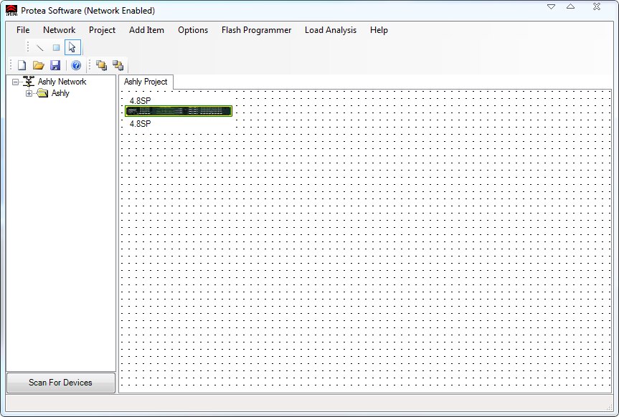Image resolution: width=619 pixels, height=417 pixels.
Task: Open help with blue question mark
Action: pos(76,65)
